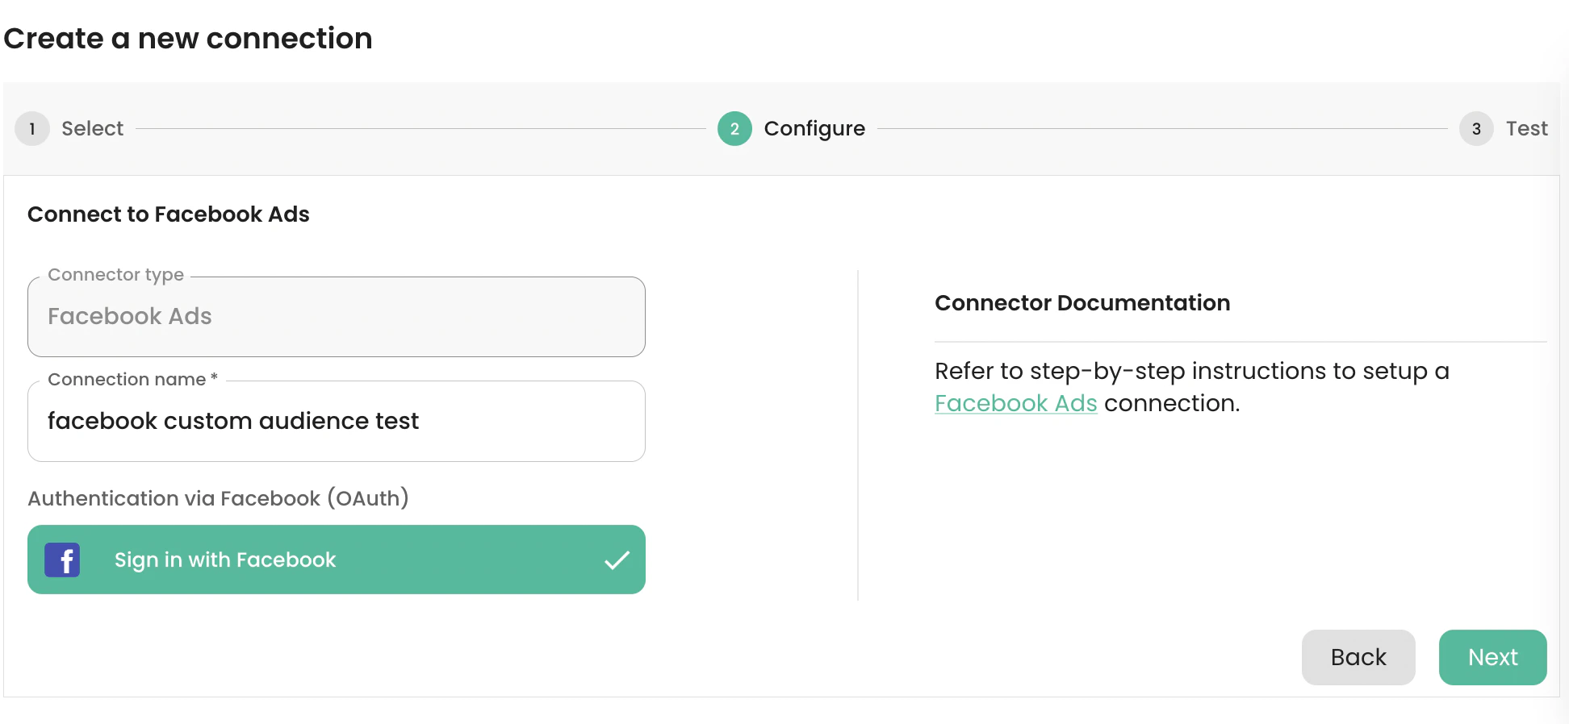Click the Connector type field
The width and height of the screenshot is (1569, 724).
(337, 316)
